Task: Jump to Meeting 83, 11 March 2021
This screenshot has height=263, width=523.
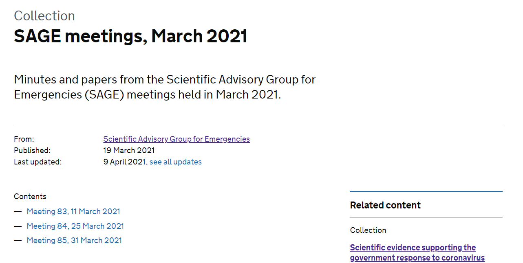Action: pyautogui.click(x=73, y=212)
